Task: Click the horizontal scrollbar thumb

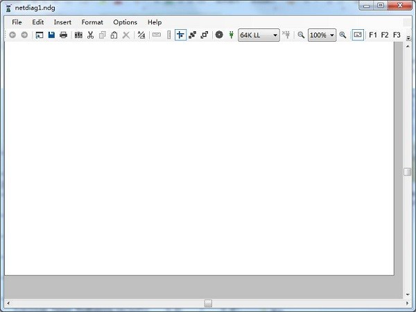Action: [x=208, y=303]
